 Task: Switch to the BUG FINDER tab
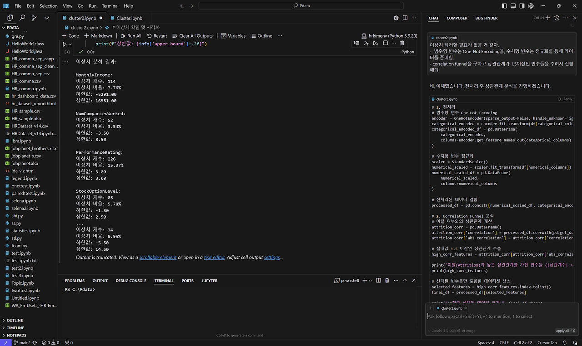(x=486, y=18)
